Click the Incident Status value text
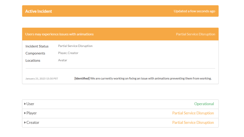 tap(75, 46)
